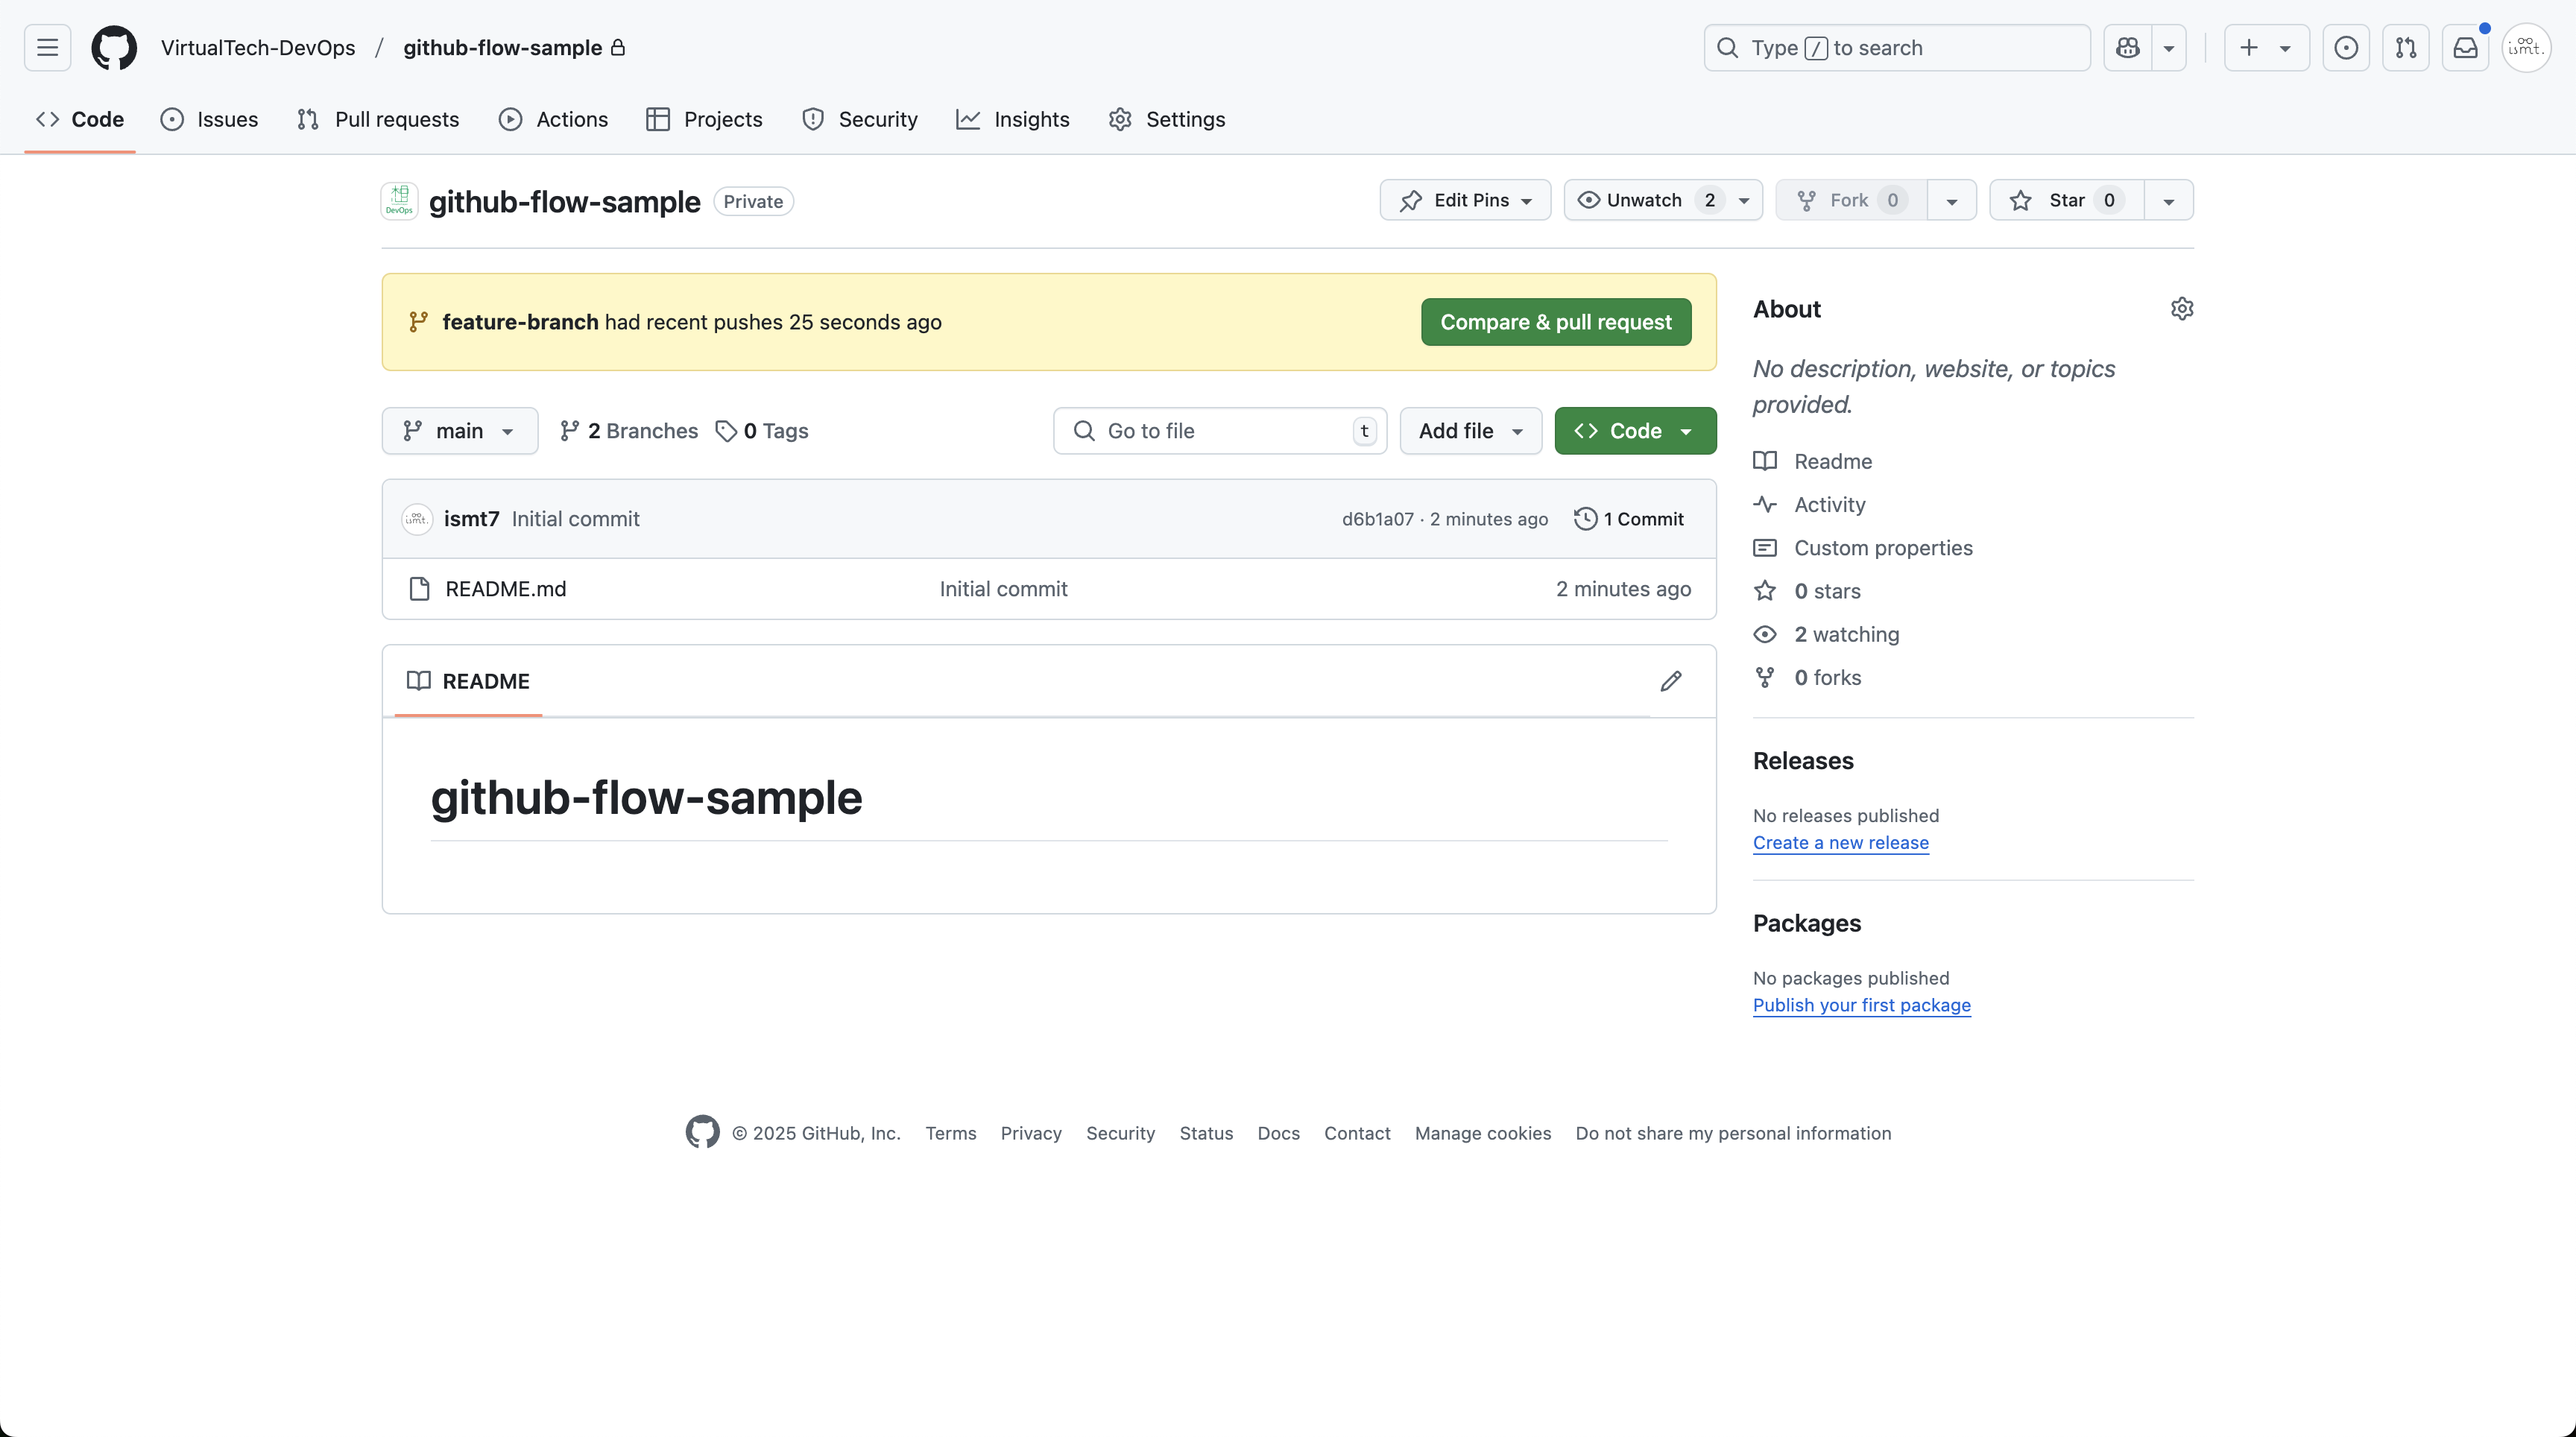Open the hamburger navigation menu
Screen dimensions: 2576x1437
[x=47, y=48]
